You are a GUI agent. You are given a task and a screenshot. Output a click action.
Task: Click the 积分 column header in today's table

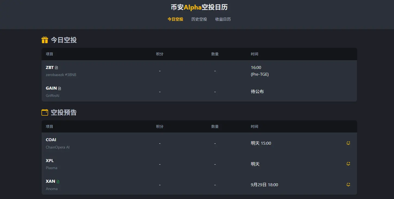160,54
